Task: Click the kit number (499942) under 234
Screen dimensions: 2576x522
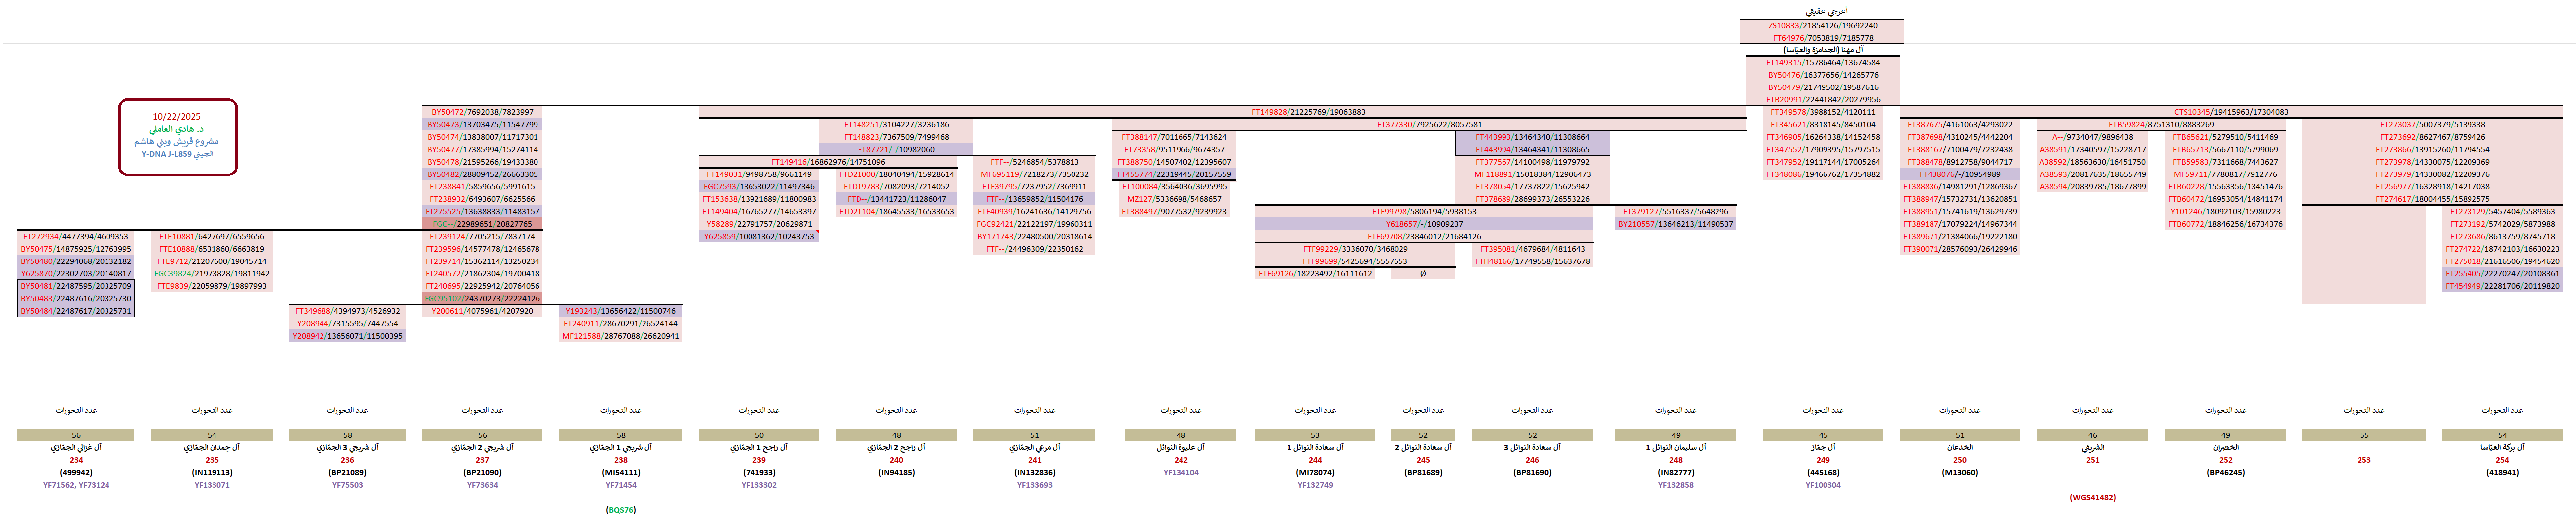Action: pos(76,473)
